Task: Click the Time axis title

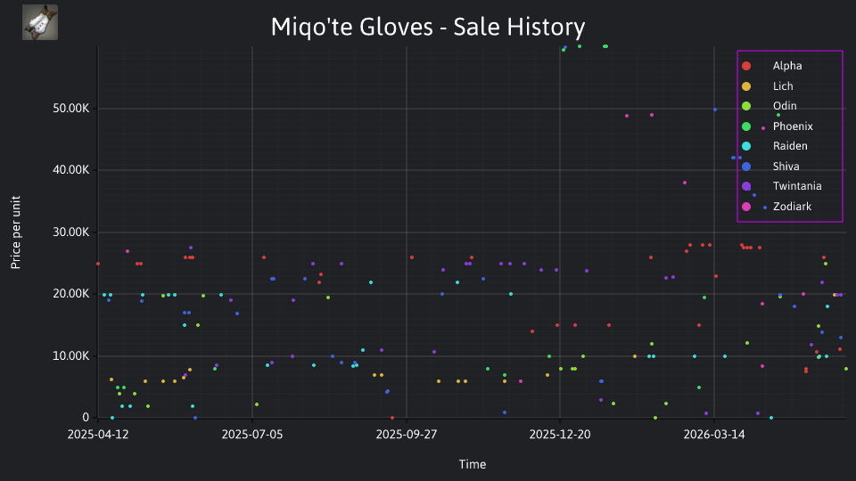Action: click(x=473, y=465)
